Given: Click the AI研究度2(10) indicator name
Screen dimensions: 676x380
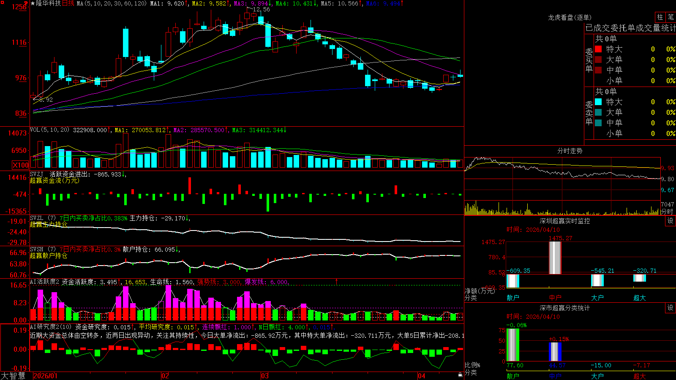Looking at the screenshot, I should click(x=51, y=327).
